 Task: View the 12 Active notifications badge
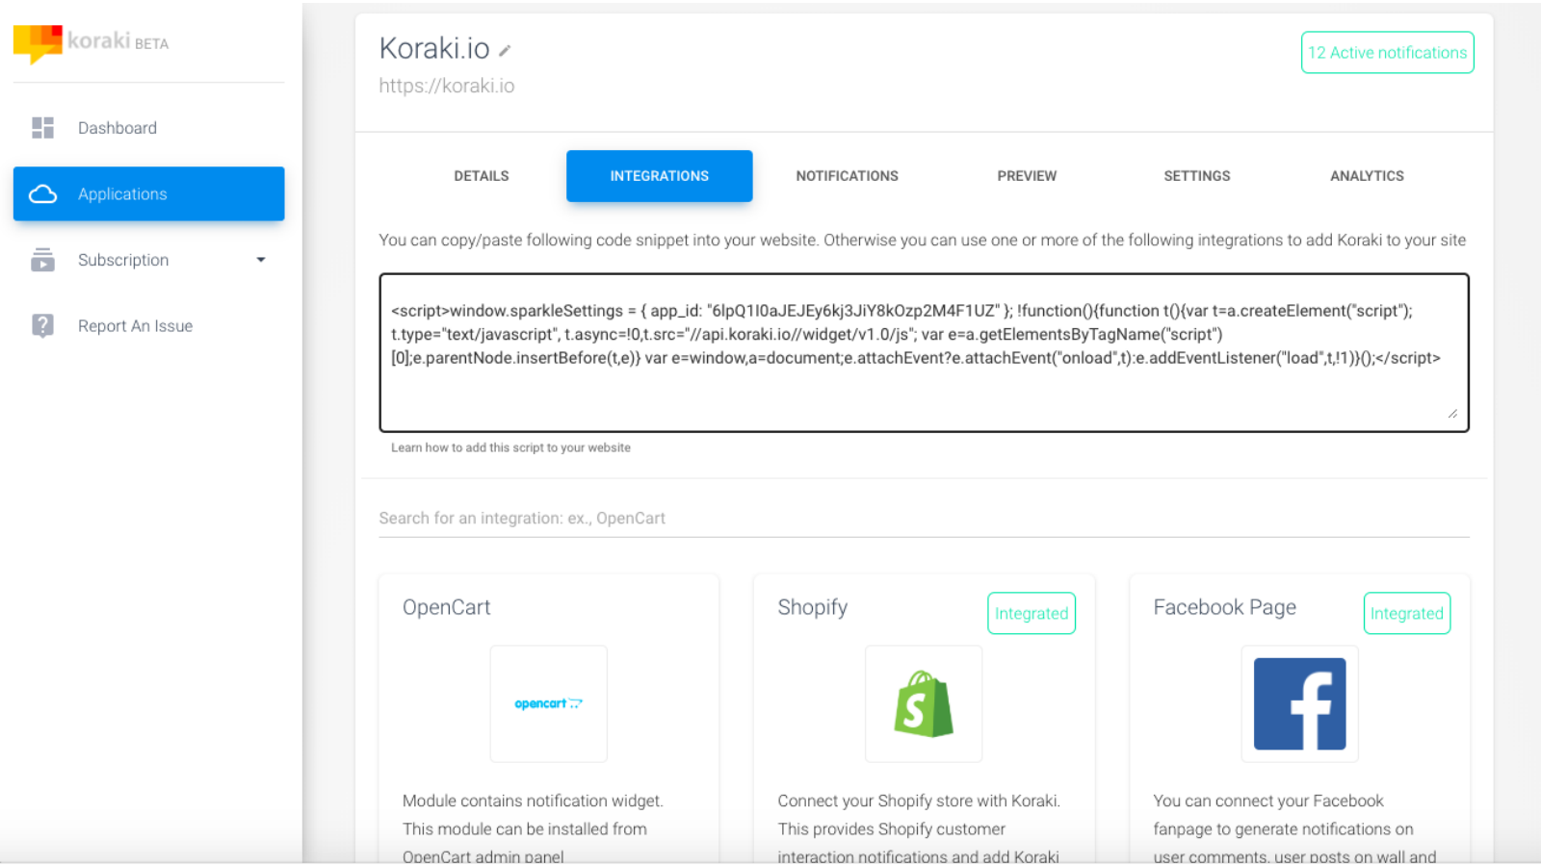(1387, 53)
